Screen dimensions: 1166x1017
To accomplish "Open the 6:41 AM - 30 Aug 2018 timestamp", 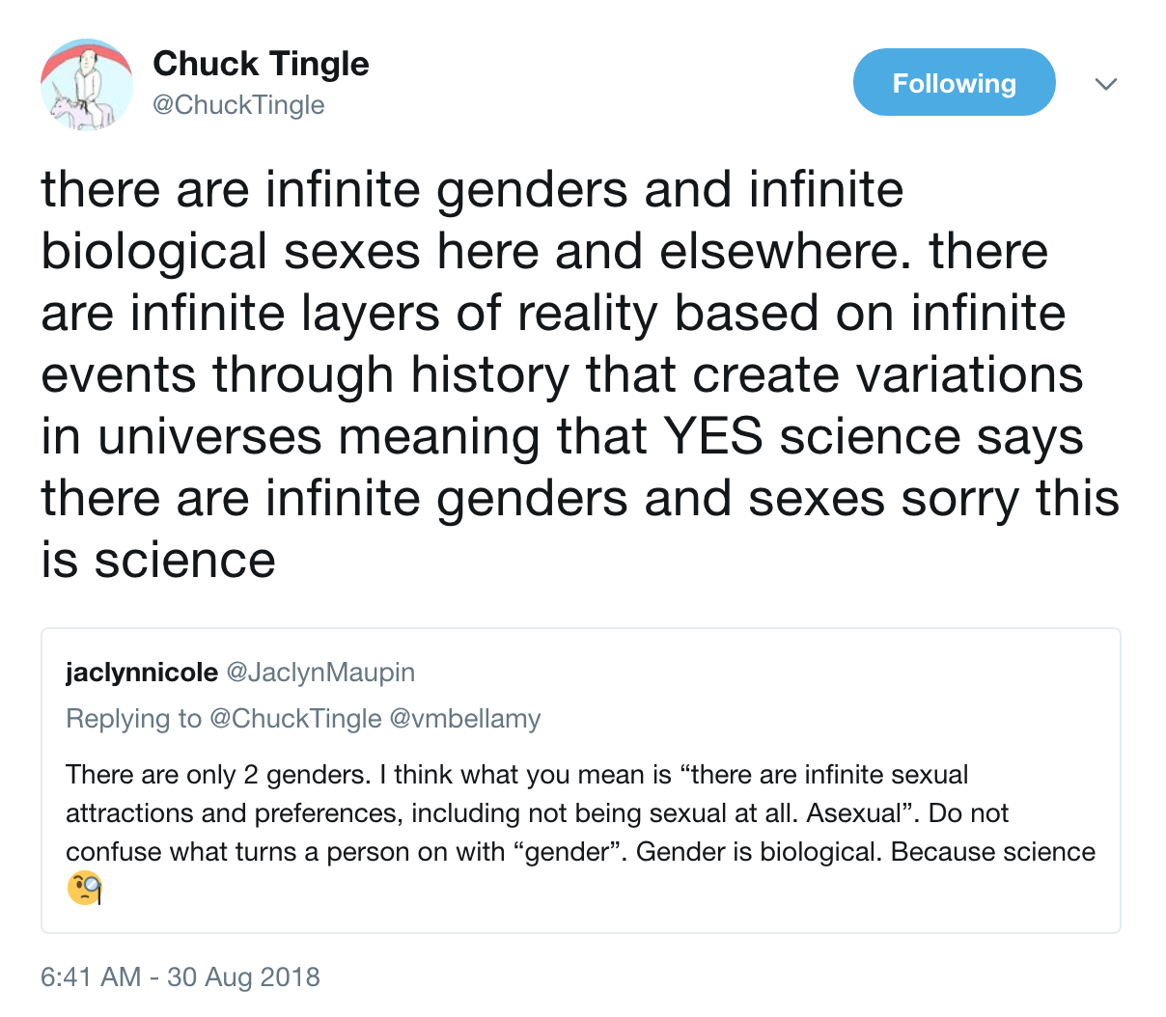I will [180, 976].
